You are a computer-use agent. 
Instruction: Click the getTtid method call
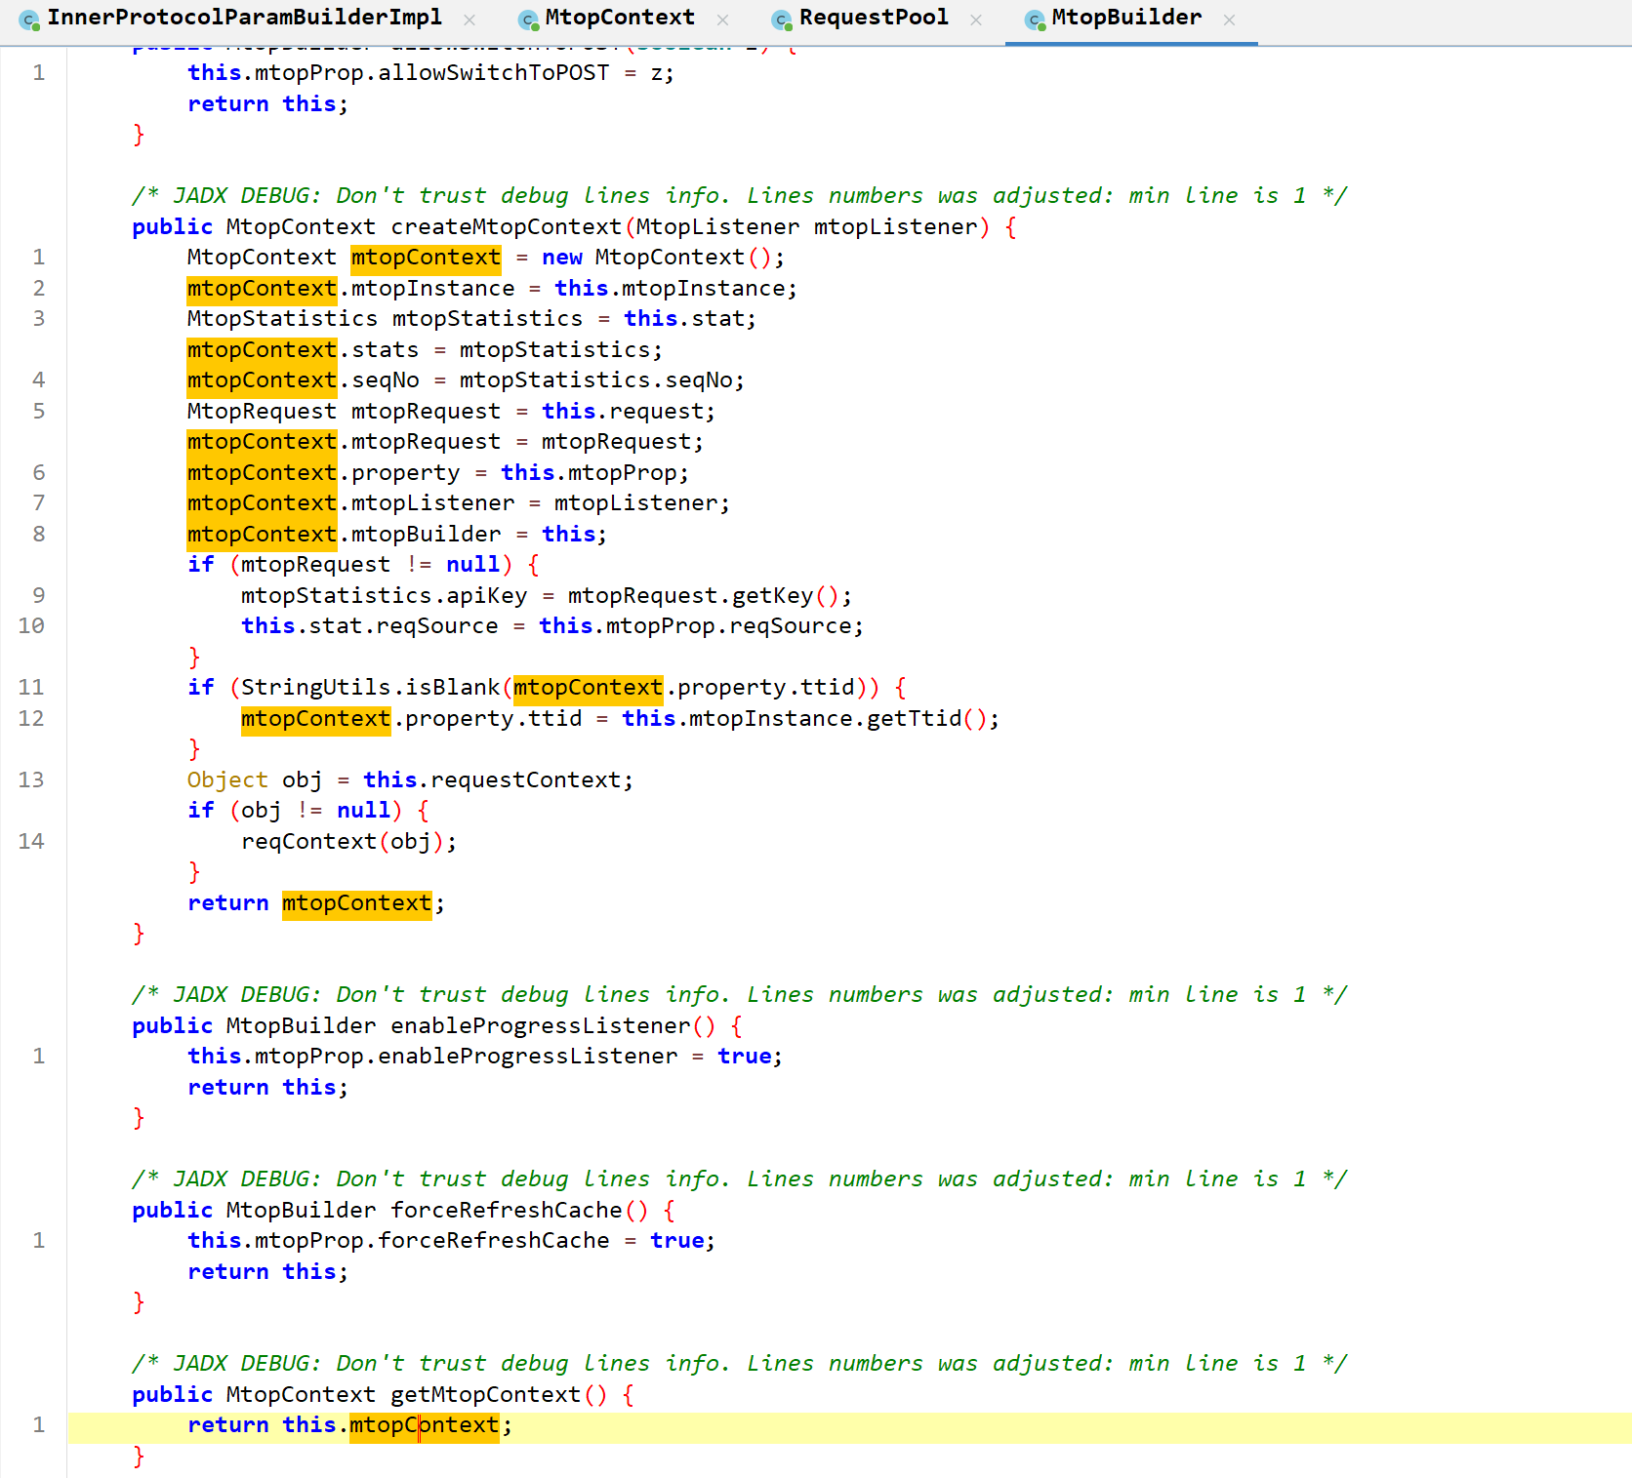[x=914, y=719]
